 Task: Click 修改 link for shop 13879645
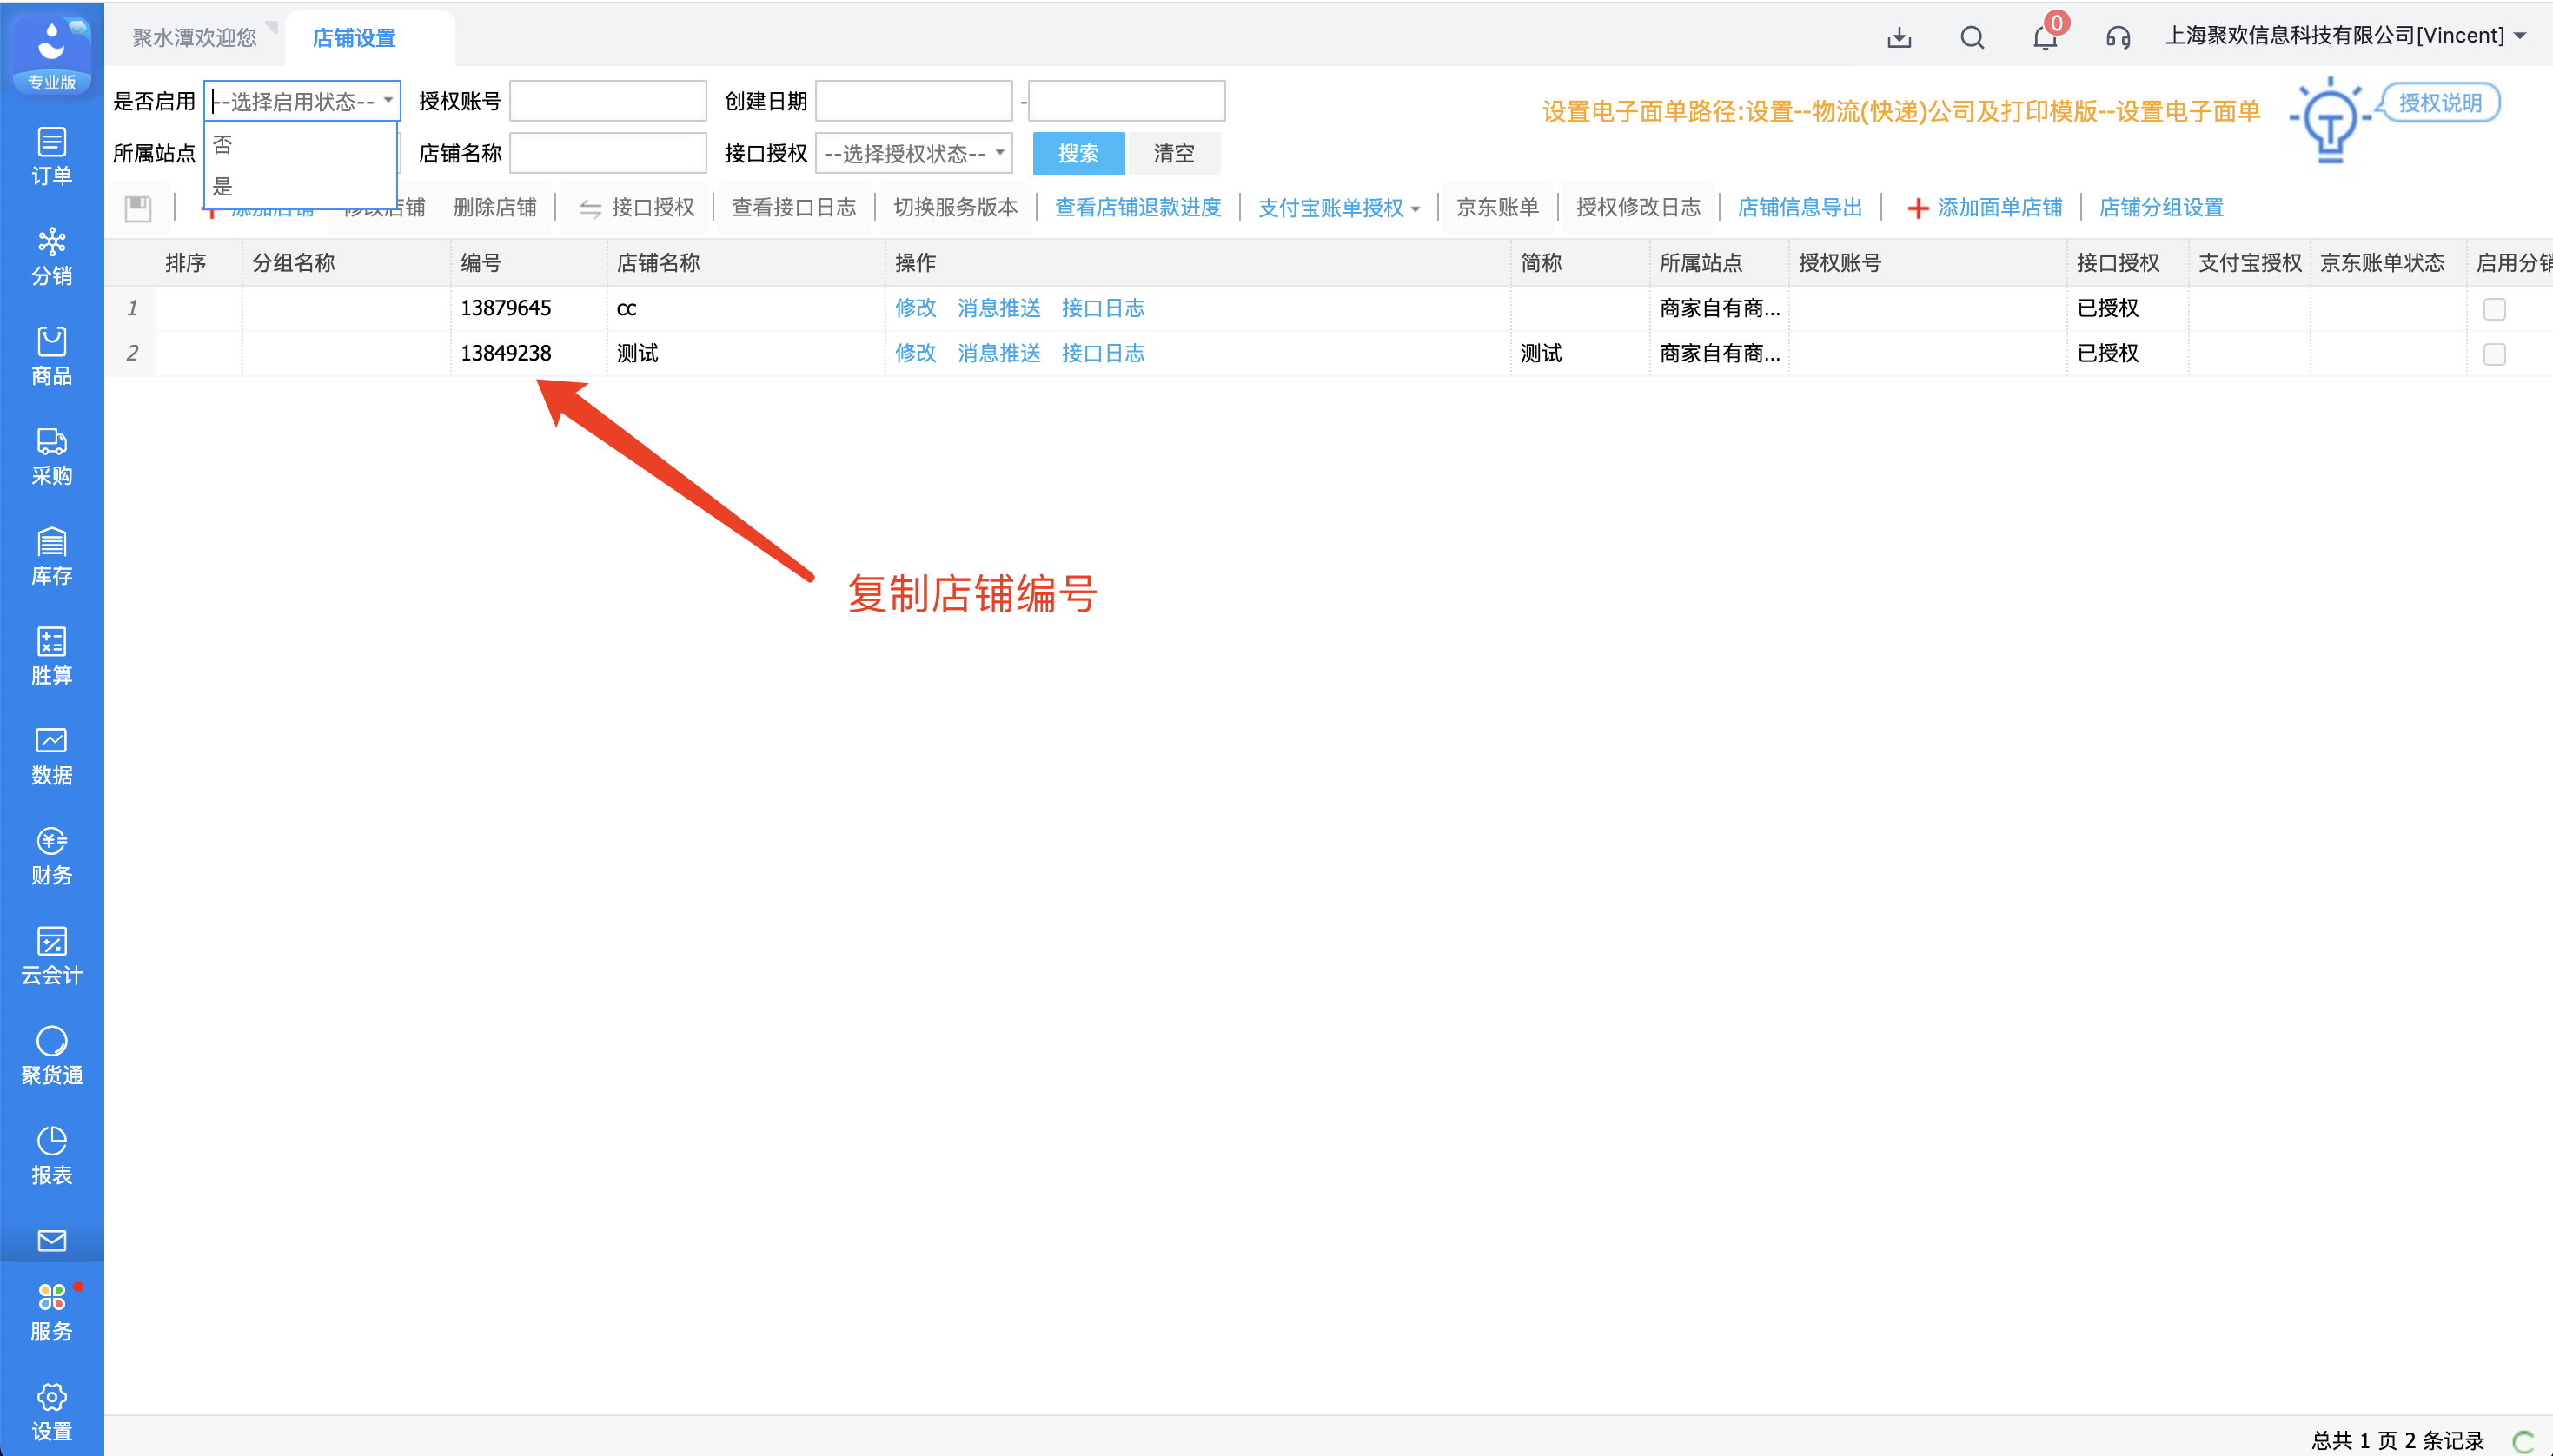pos(914,308)
